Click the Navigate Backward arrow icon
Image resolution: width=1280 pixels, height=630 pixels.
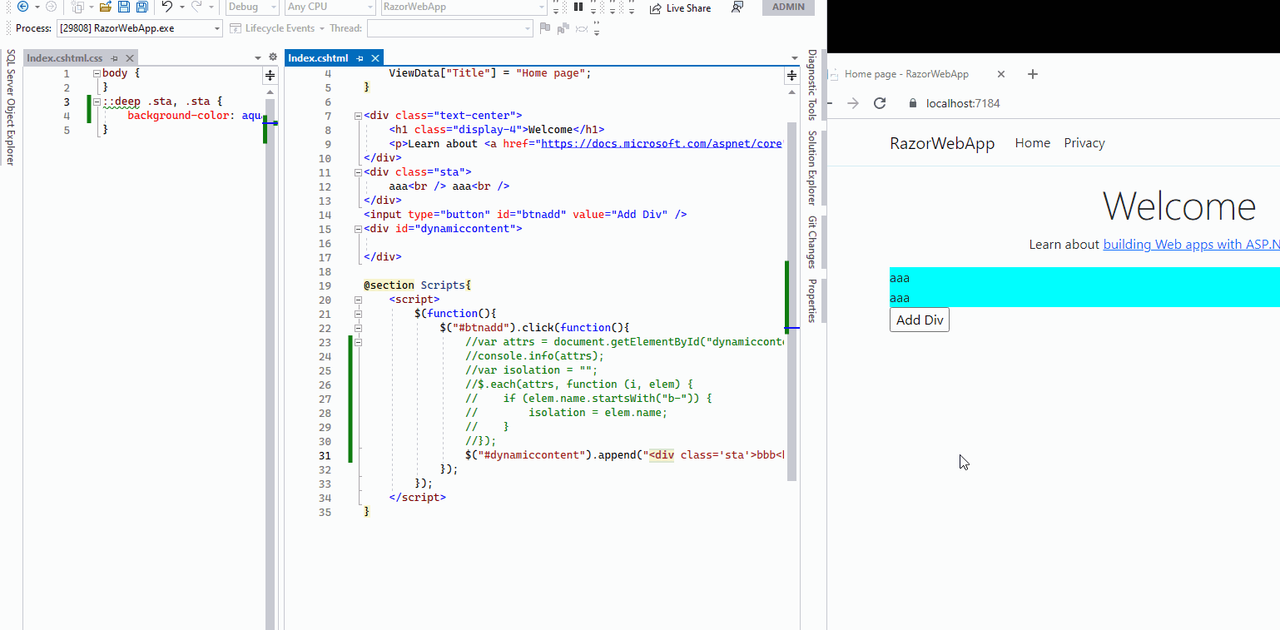click(x=22, y=7)
